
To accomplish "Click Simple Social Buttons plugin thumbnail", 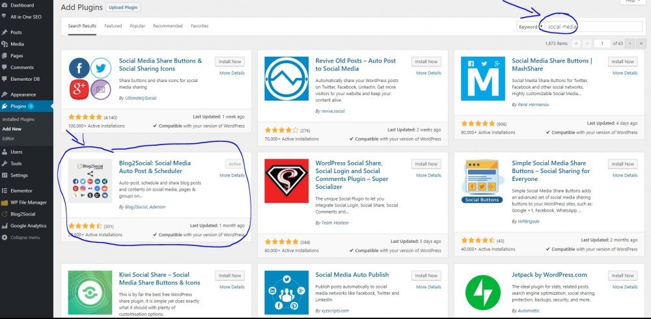I will pyautogui.click(x=483, y=181).
